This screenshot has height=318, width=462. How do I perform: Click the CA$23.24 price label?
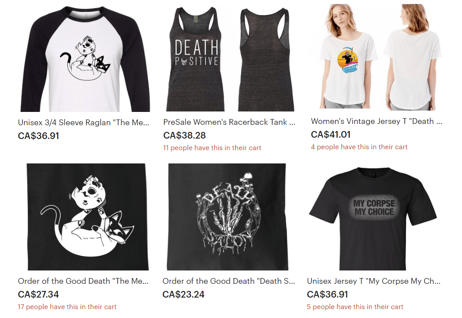pos(183,294)
